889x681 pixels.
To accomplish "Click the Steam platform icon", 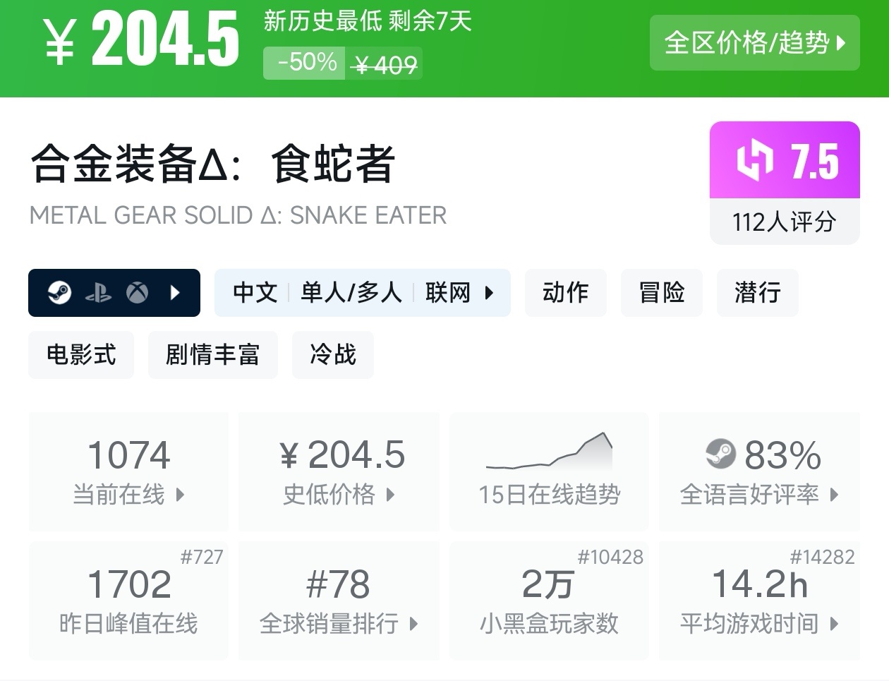I will click(59, 292).
